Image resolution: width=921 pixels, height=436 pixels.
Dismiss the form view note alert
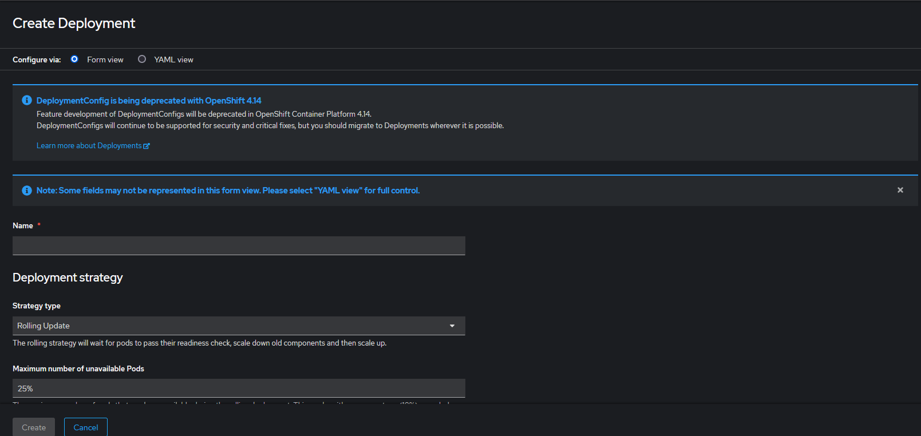click(900, 190)
